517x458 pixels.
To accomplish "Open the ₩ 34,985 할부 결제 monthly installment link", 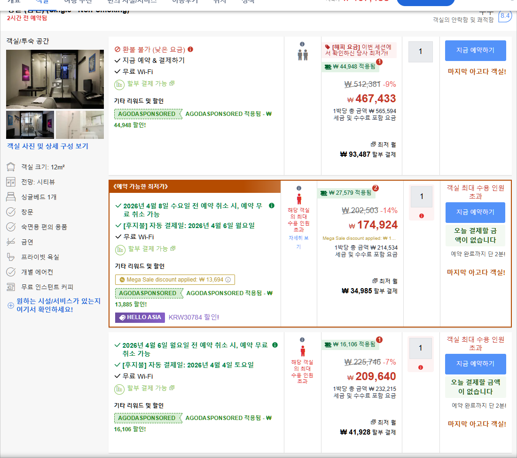I will coord(369,291).
